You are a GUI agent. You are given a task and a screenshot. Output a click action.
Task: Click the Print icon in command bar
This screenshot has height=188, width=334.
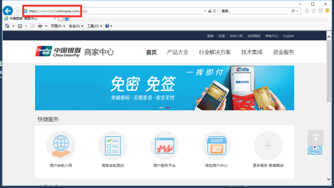click(40, 26)
